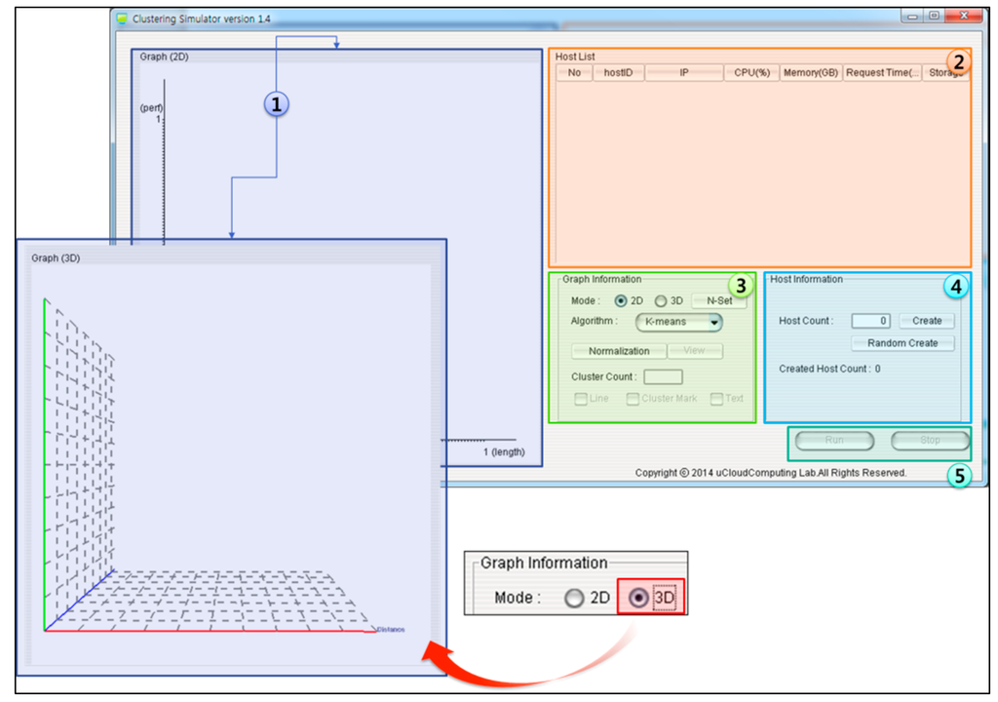Image resolution: width=998 pixels, height=702 pixels.
Task: Click the CPU(%) column header
Action: pos(750,73)
